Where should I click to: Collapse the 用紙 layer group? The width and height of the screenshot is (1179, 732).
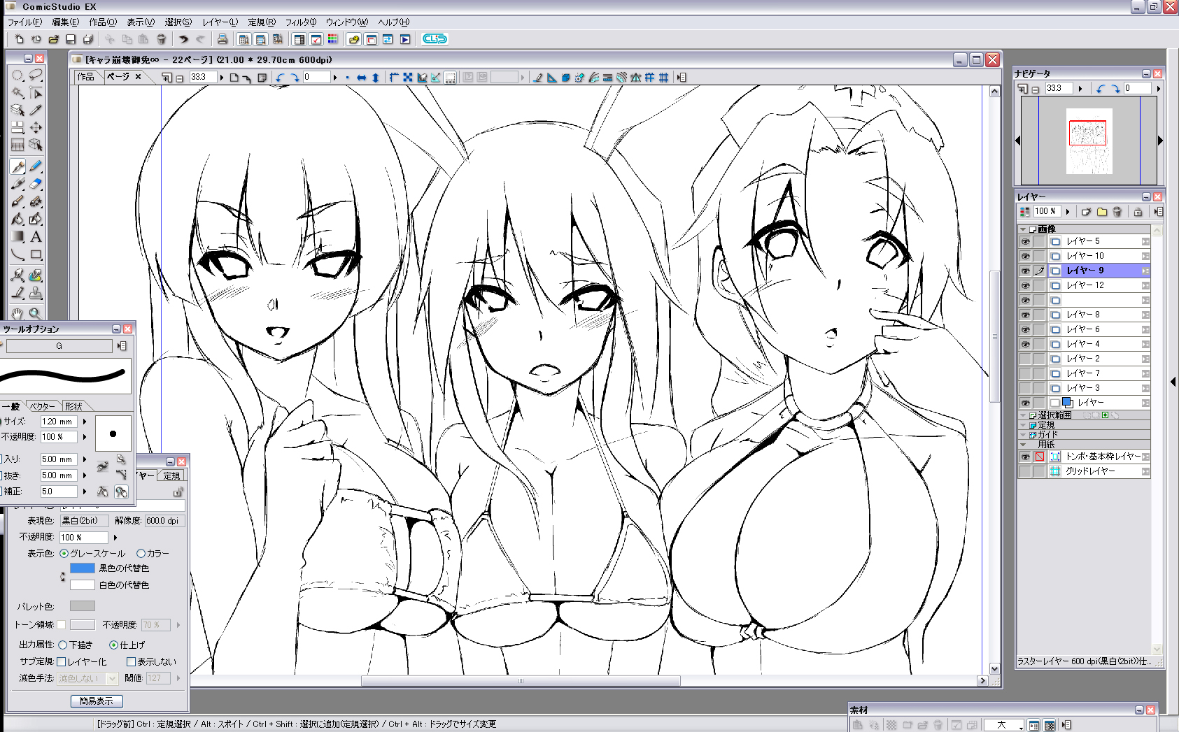[x=1023, y=445]
